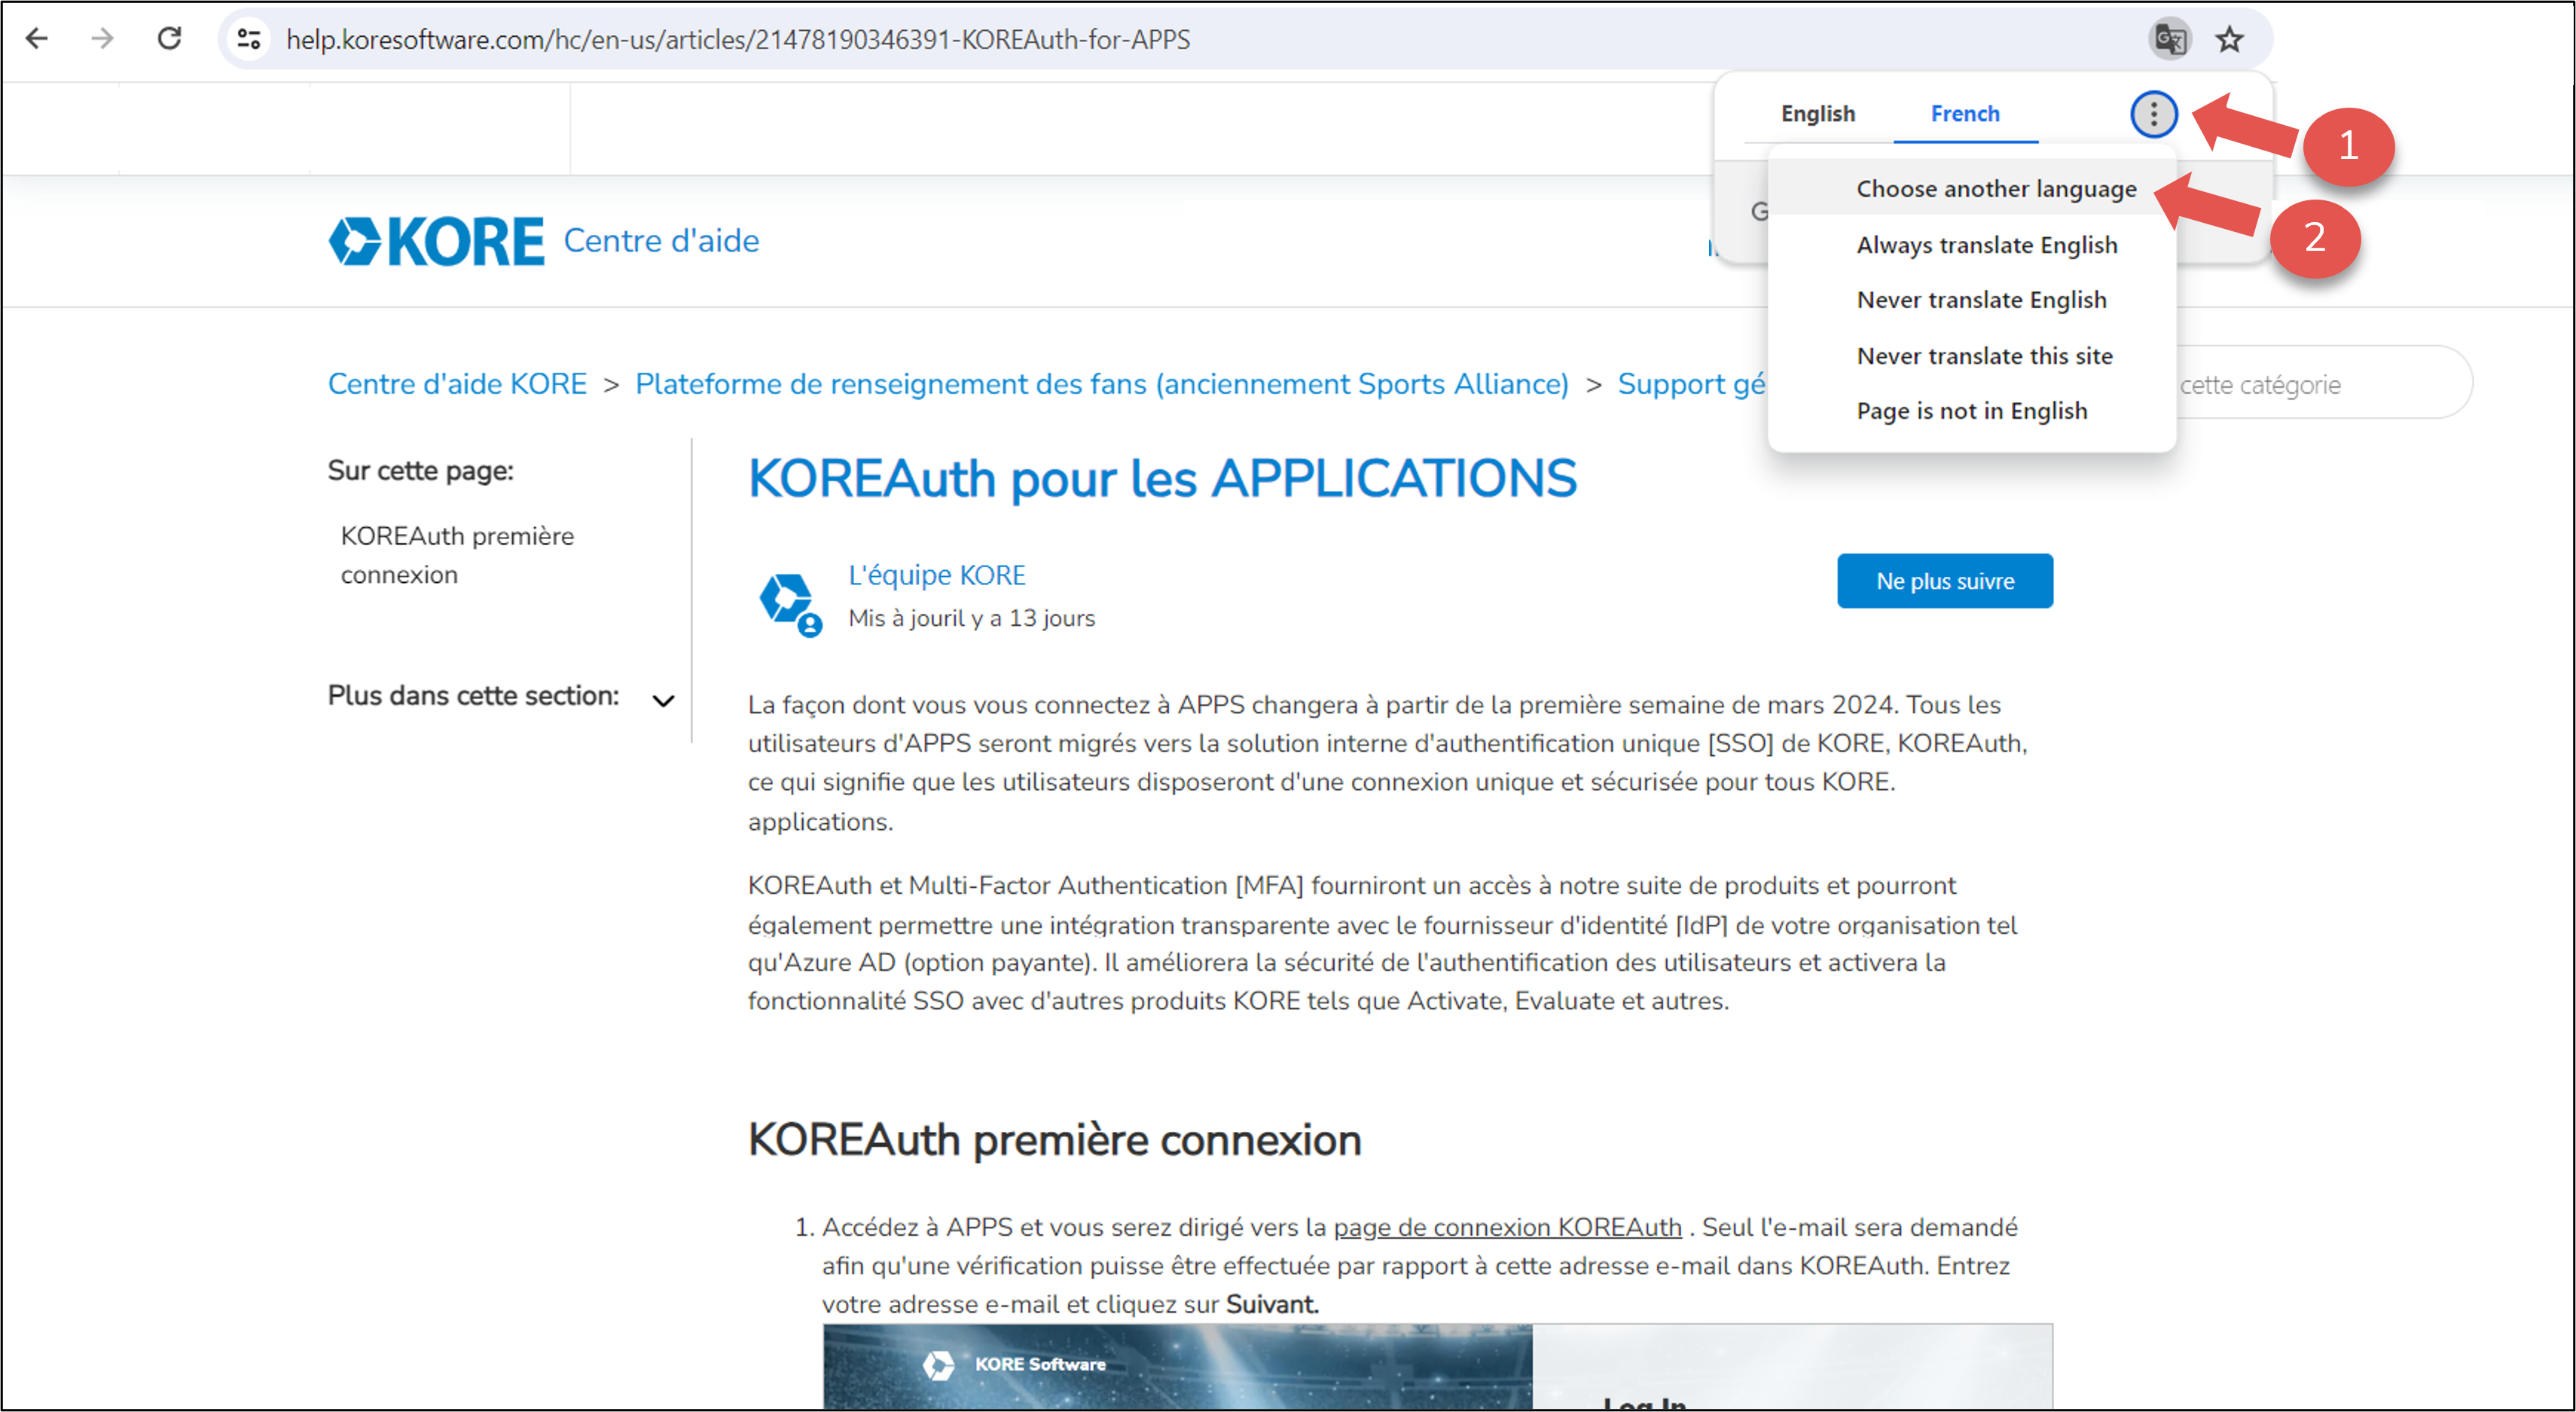Open the translate options three-dot menu
The width and height of the screenshot is (2576, 1412).
click(2153, 114)
